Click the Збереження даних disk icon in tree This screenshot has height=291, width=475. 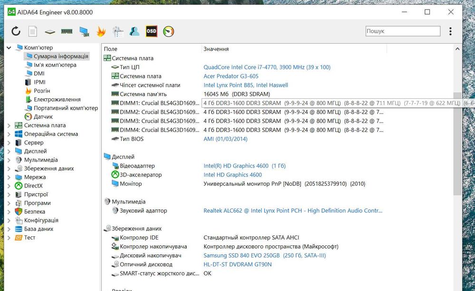(19, 169)
